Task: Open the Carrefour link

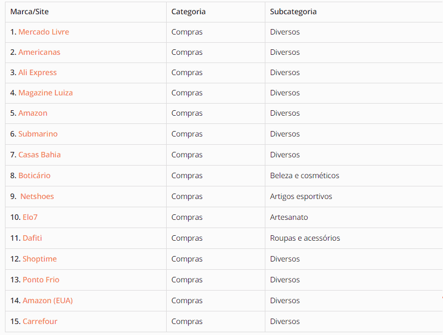Action: tap(40, 321)
